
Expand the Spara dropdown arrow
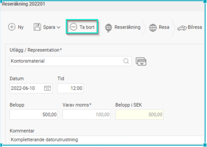tap(58, 27)
